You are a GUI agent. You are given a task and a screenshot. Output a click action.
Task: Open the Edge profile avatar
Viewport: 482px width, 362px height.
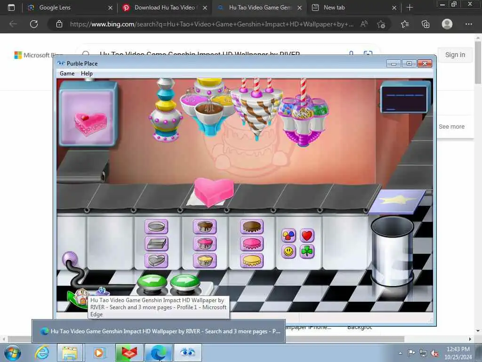coord(447,24)
